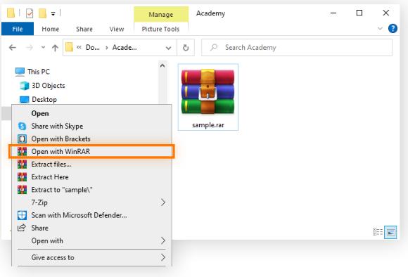Select Desktop in the navigation pane

[x=38, y=99]
